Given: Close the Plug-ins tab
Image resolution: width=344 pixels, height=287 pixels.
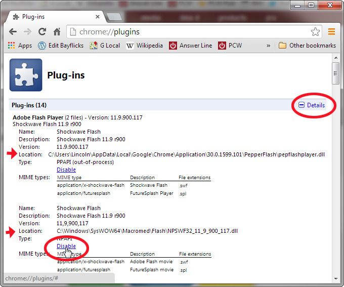Looking at the screenshot, I should [98, 17].
